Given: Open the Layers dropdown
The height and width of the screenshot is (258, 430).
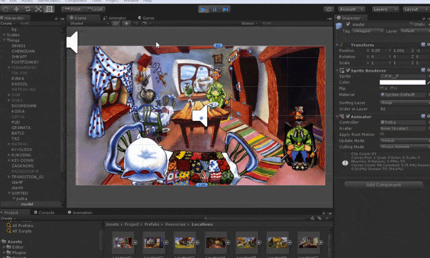Looking at the screenshot, I should pos(385,9).
